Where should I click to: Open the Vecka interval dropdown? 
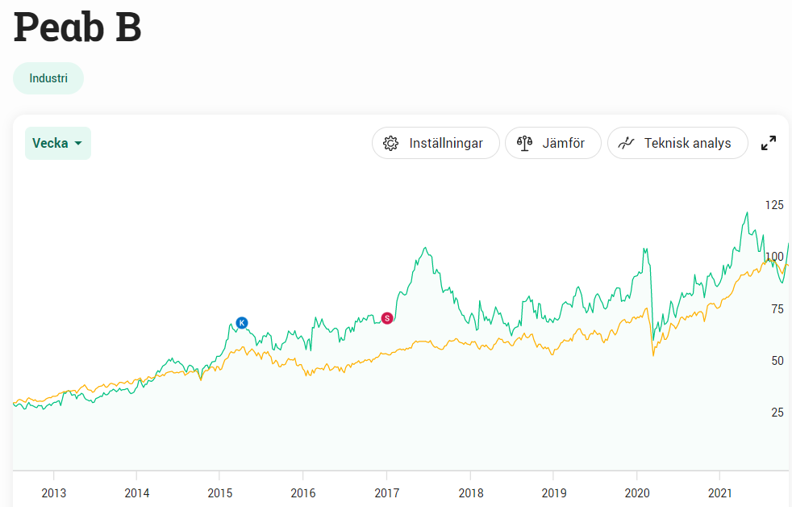pos(57,144)
